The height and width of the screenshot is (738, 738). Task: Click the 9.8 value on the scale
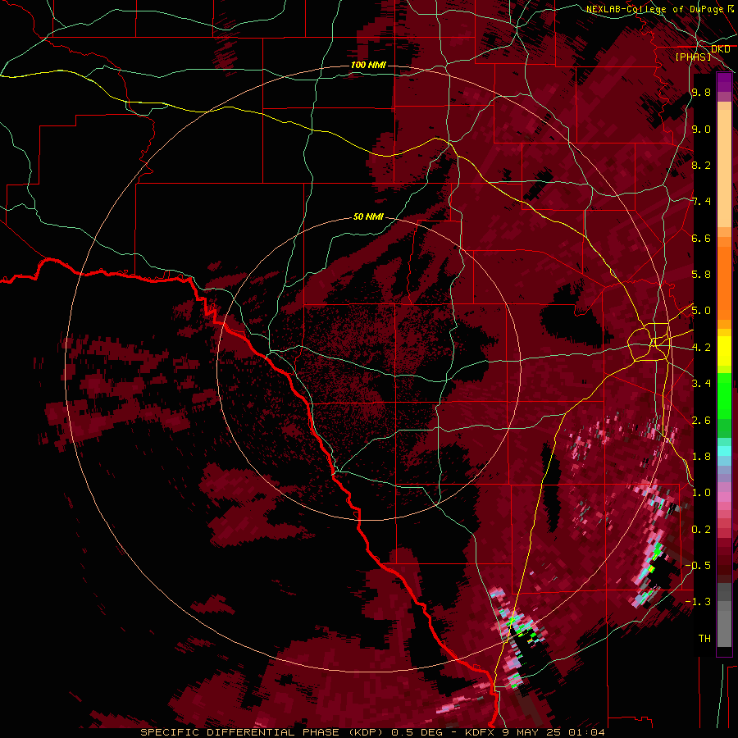[x=701, y=93]
